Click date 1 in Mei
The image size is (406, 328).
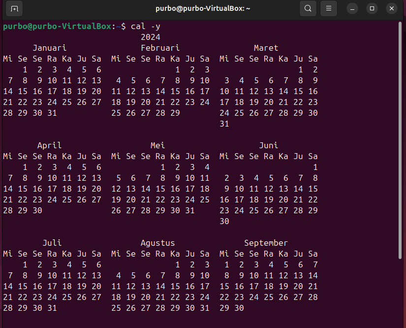162,167
